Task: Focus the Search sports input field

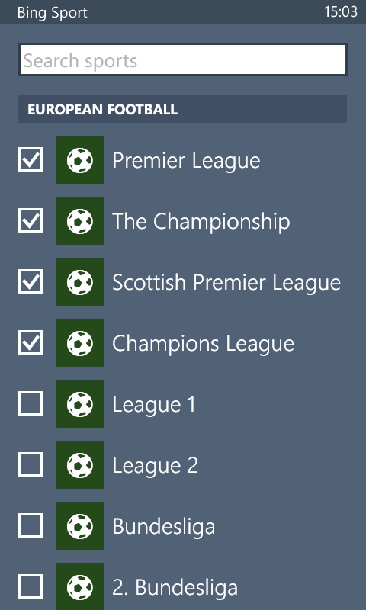Action: click(x=182, y=59)
